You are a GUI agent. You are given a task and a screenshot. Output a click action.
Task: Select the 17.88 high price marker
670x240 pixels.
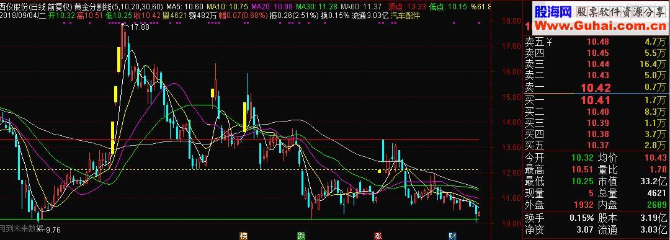click(x=140, y=27)
